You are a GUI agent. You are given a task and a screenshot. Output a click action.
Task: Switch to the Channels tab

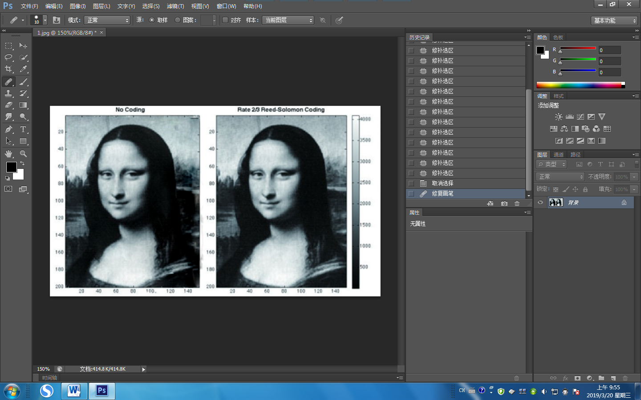pos(559,155)
